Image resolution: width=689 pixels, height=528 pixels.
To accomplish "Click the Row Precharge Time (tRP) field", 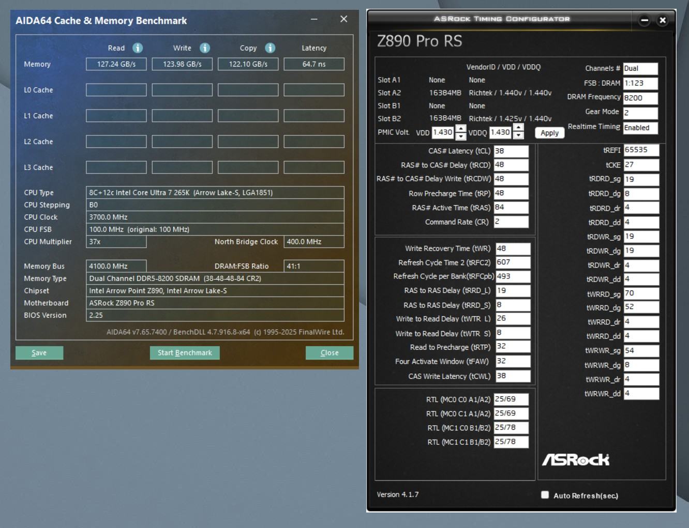I will 511,193.
